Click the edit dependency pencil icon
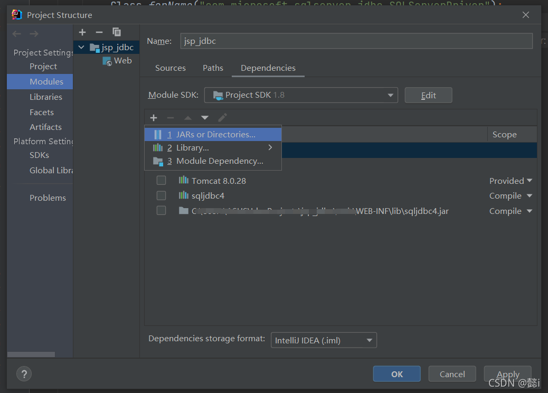This screenshot has height=393, width=548. 222,118
